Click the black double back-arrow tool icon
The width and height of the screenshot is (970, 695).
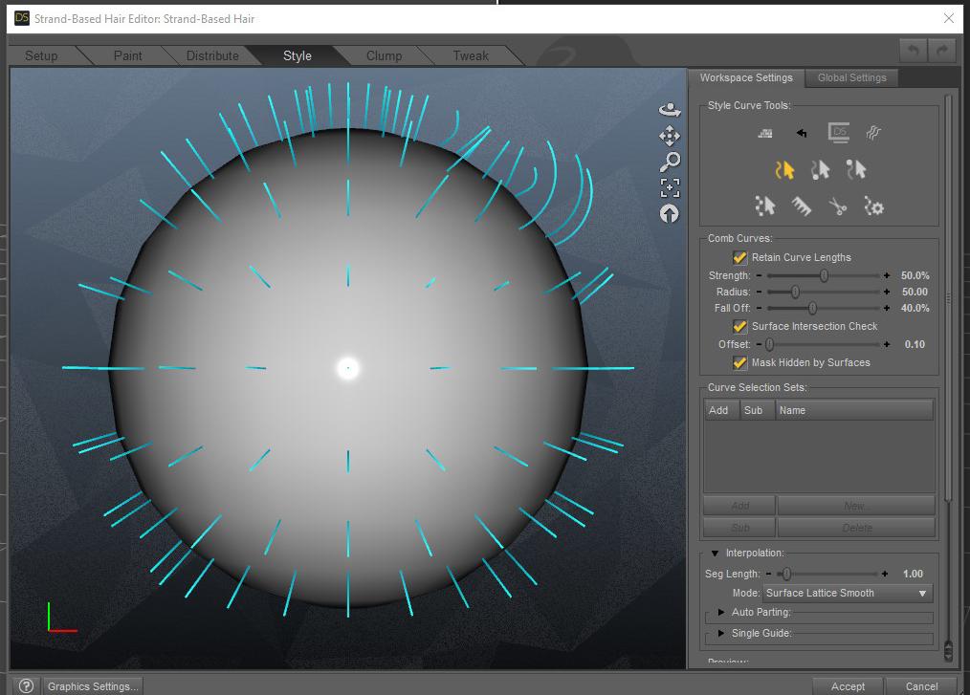click(801, 133)
